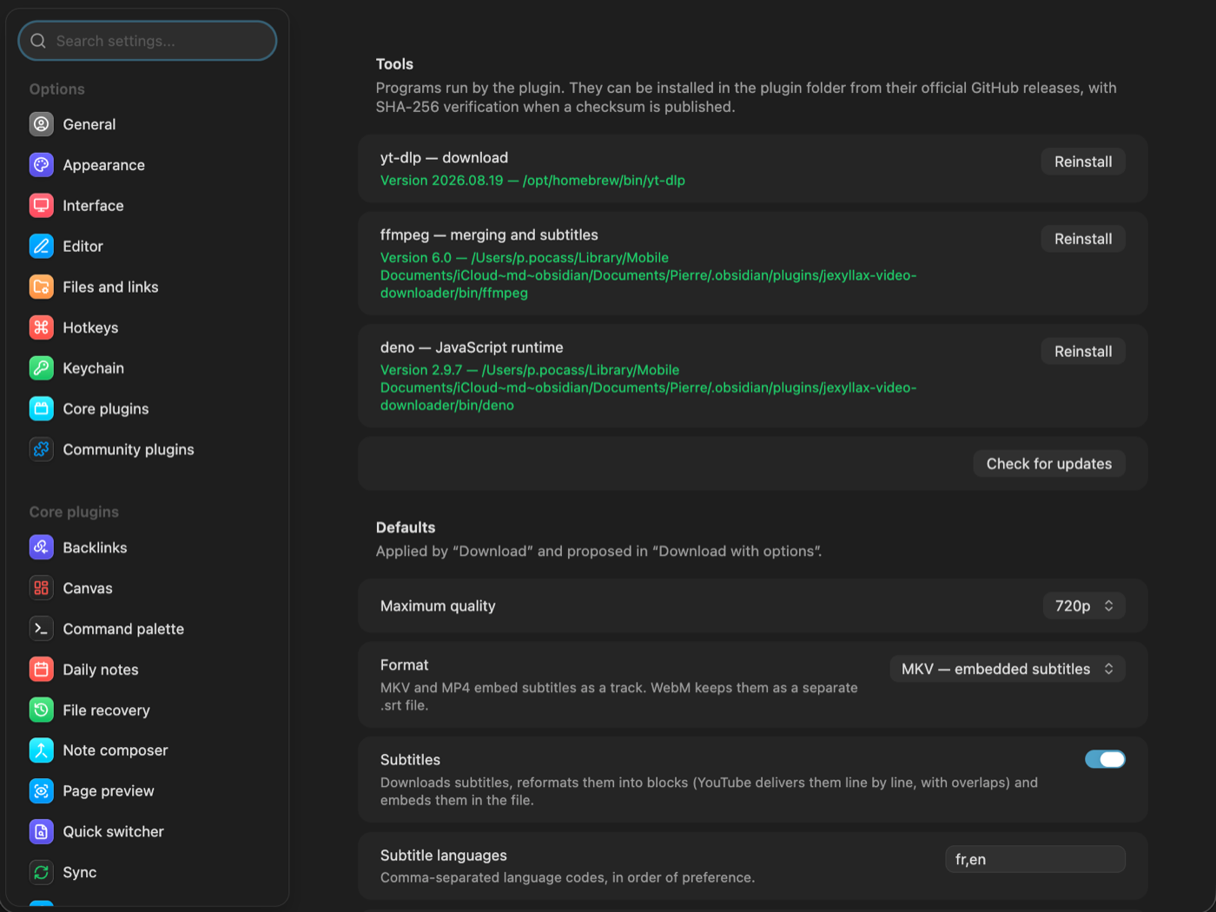Reinstall the yt-dlp tool
Viewport: 1216px width, 912px height.
click(1083, 162)
